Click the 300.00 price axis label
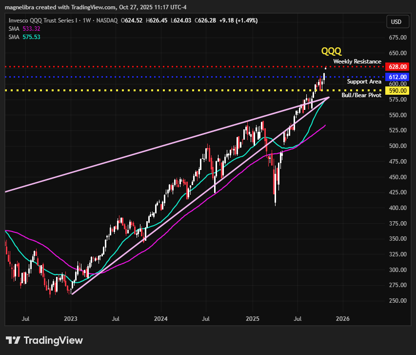416x355 pixels. (x=397, y=270)
